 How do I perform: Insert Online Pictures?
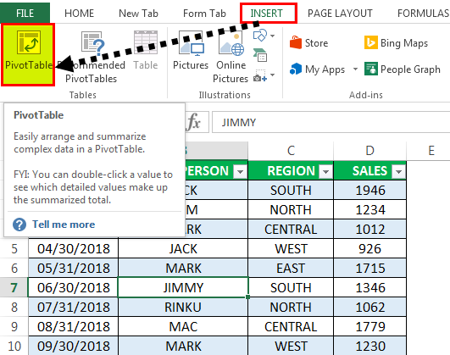231,57
